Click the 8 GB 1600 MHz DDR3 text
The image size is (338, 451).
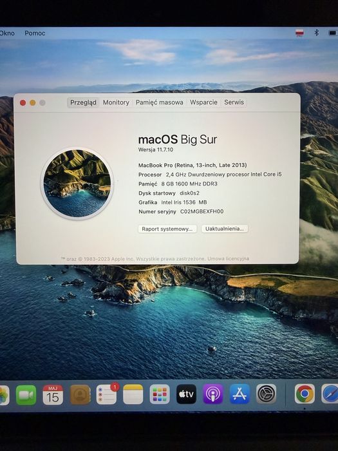tap(189, 184)
